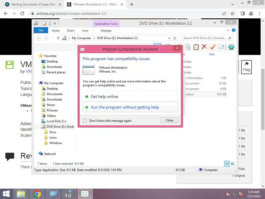The height and width of the screenshot is (199, 265).
Task: Select the Windows folder in the tree
Action: (56, 143)
